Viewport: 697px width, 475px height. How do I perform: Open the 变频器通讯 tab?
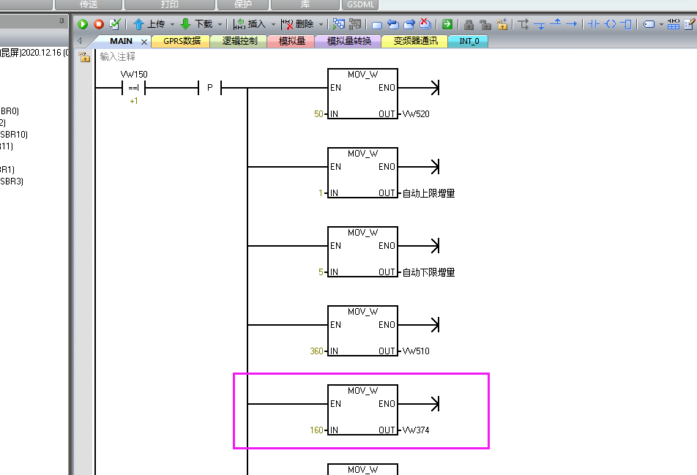[415, 41]
